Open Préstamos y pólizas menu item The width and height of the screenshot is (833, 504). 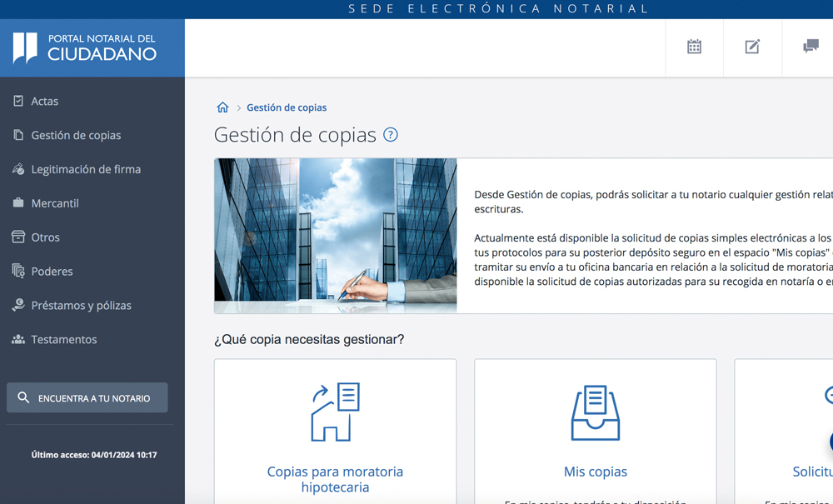(81, 306)
